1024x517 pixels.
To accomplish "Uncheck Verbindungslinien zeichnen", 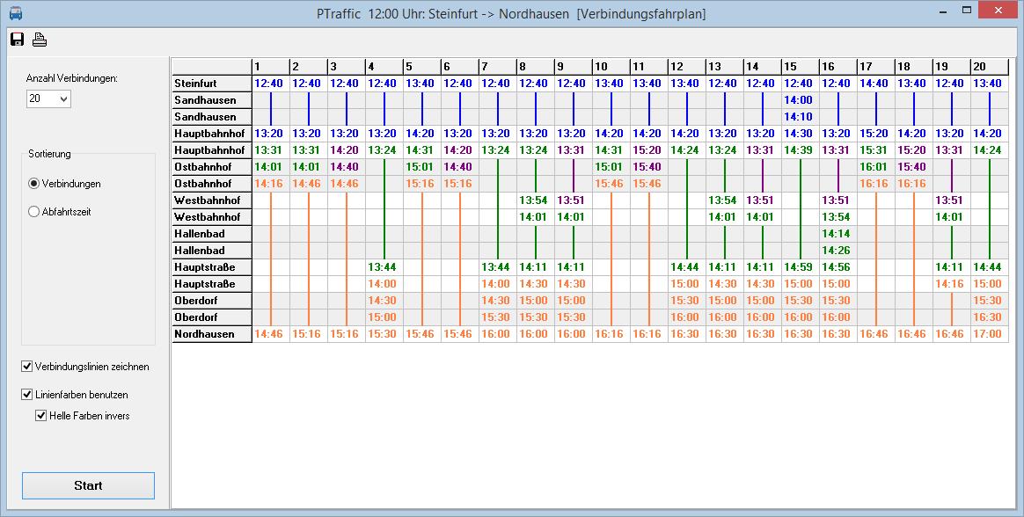I will [x=27, y=367].
